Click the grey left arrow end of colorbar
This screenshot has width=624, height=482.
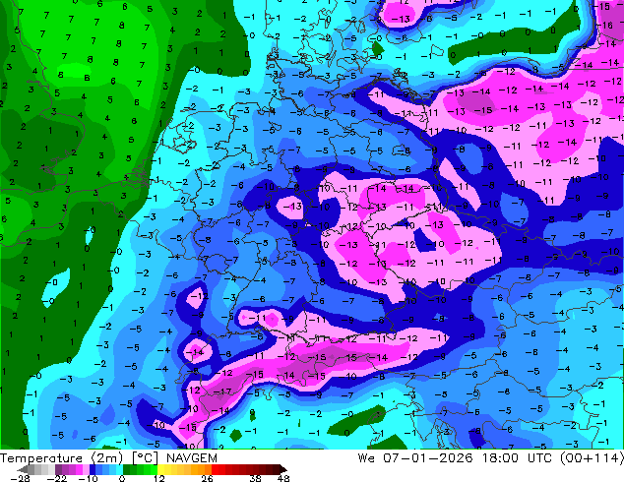coord(23,469)
